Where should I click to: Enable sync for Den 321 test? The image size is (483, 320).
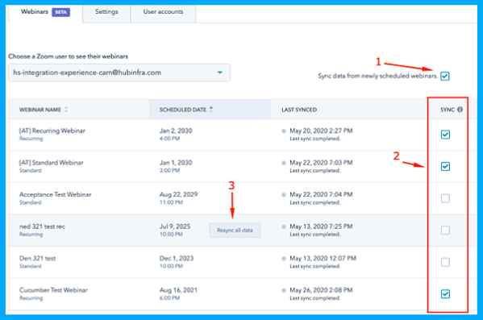click(445, 262)
